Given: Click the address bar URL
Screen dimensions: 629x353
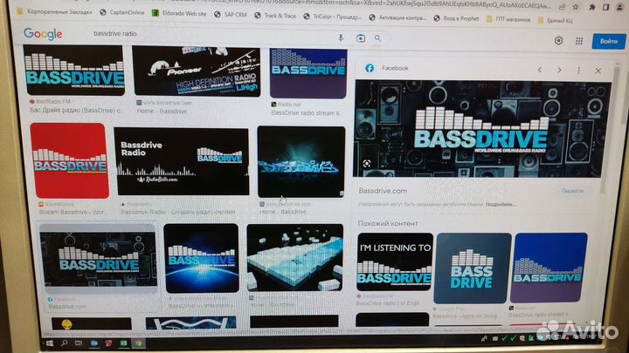Looking at the screenshot, I should (x=313, y=5).
